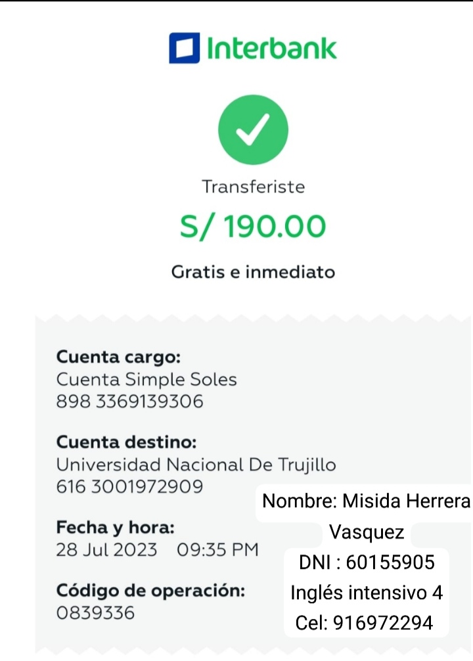The width and height of the screenshot is (473, 661).
Task: Click the time 09:35 PM
Action: (217, 549)
